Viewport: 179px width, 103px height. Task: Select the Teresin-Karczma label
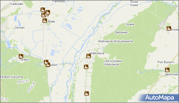(12, 77)
